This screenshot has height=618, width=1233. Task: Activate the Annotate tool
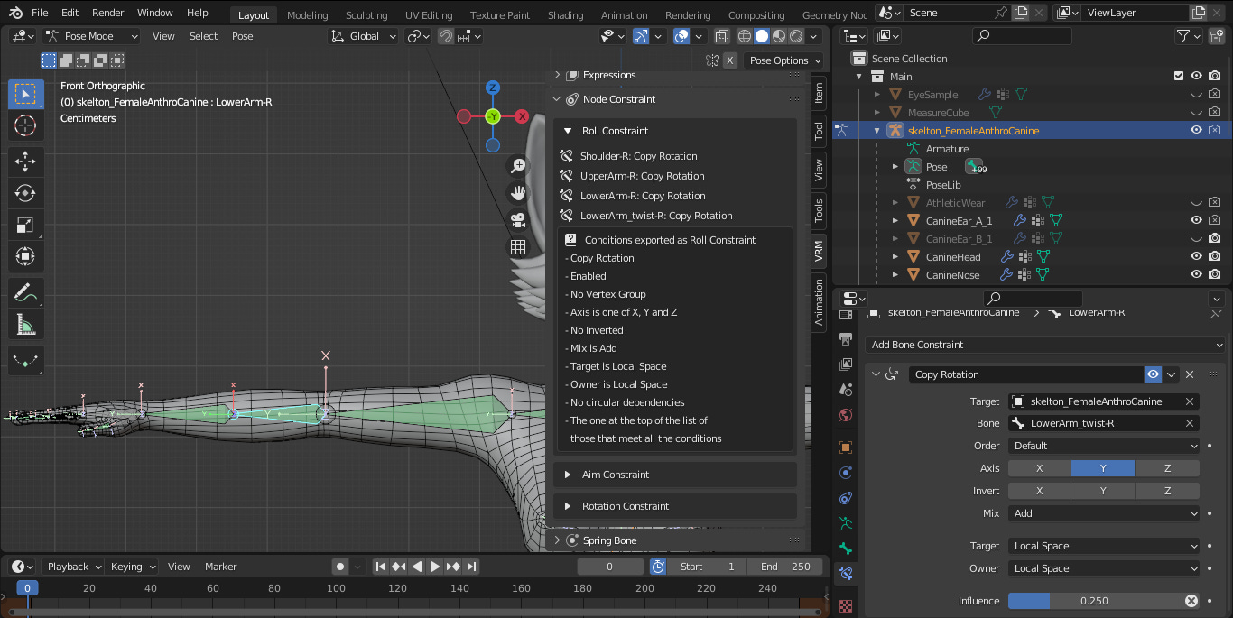pos(25,292)
